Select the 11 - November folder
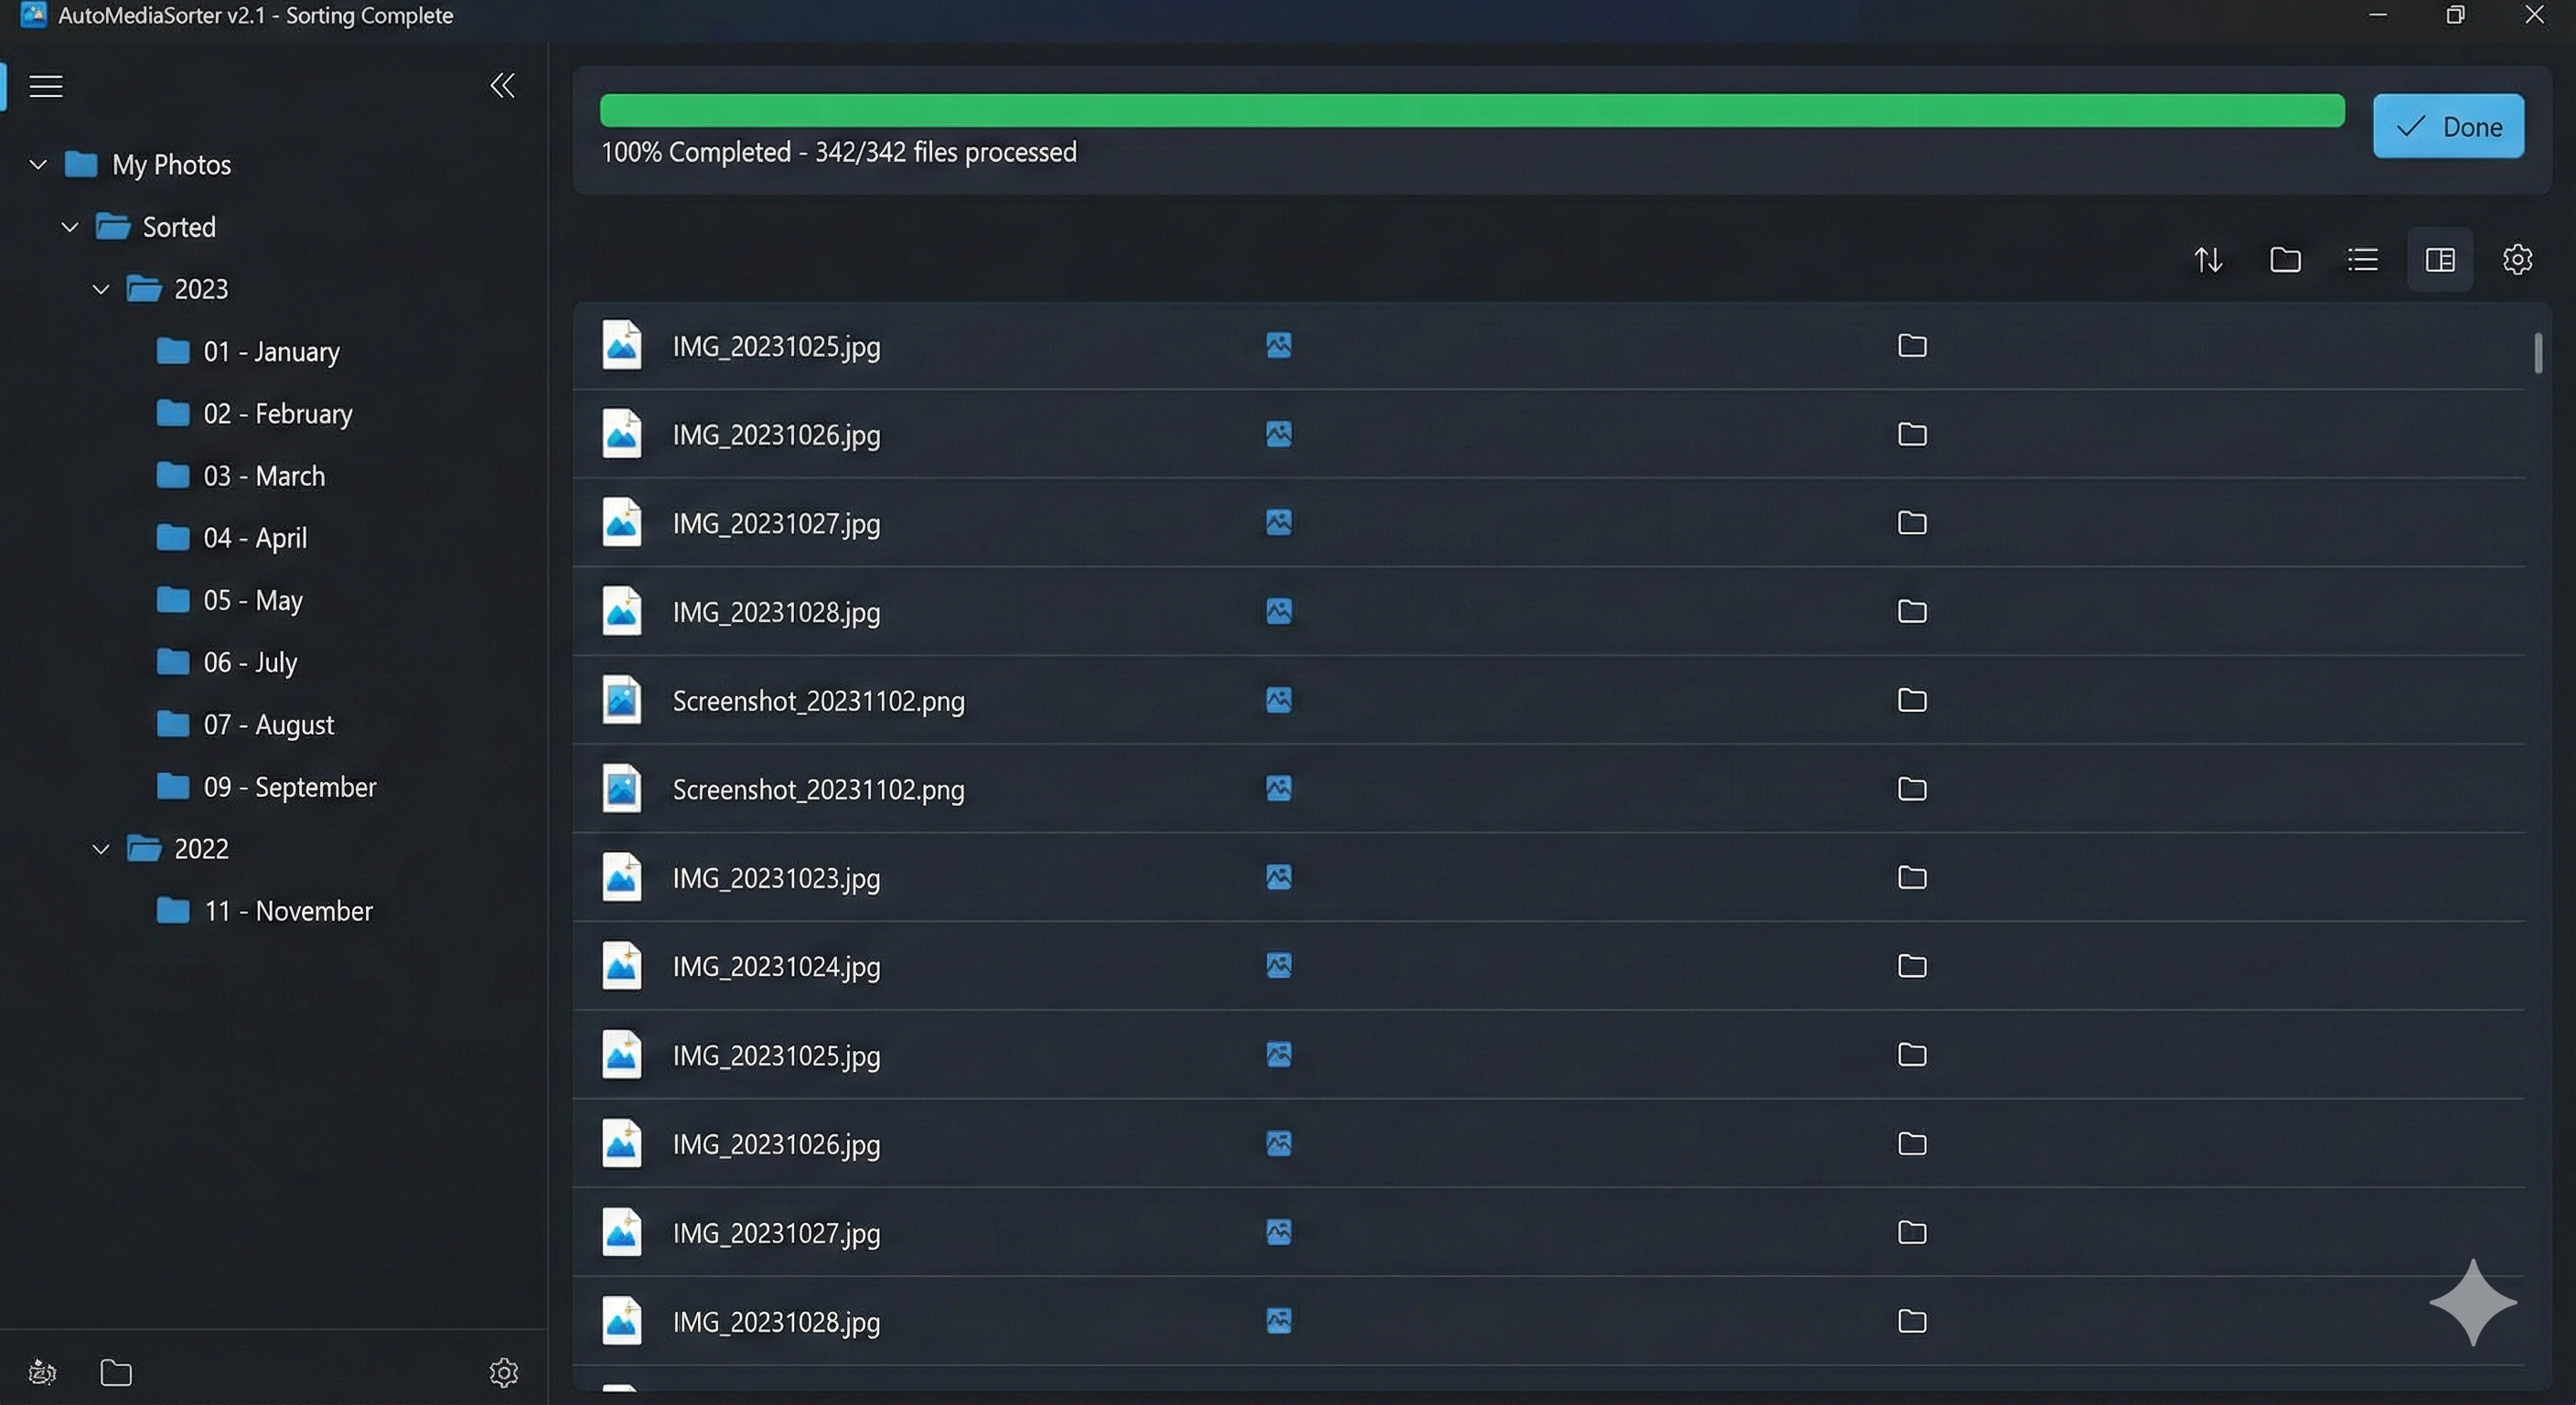This screenshot has height=1405, width=2576. click(x=287, y=910)
